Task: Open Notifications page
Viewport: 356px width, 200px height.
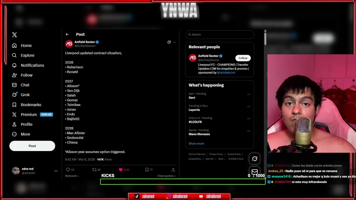Action: pos(28,65)
